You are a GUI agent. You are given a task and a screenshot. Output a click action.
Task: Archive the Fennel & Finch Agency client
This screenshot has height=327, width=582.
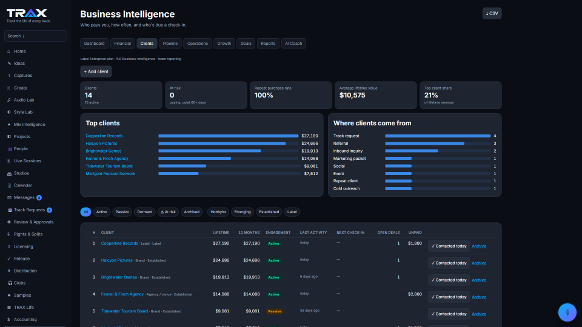pos(479,297)
